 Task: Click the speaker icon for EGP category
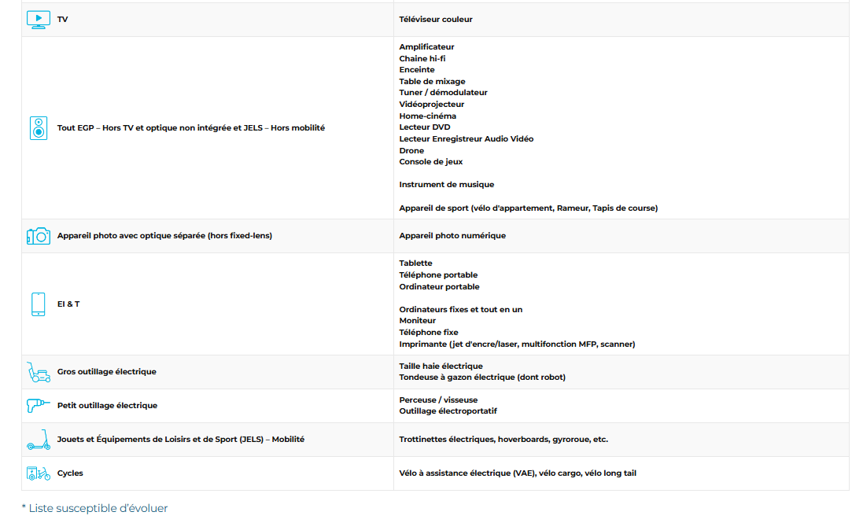39,128
